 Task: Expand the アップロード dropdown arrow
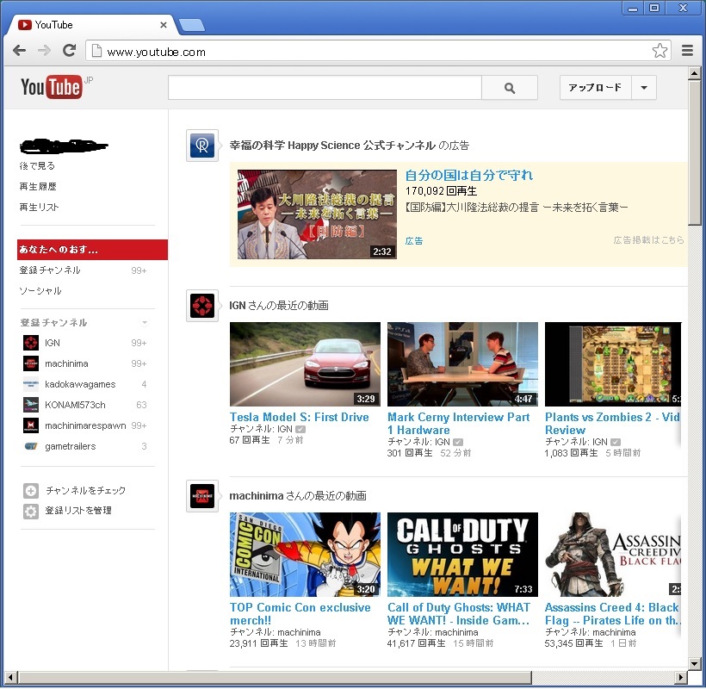(x=644, y=88)
